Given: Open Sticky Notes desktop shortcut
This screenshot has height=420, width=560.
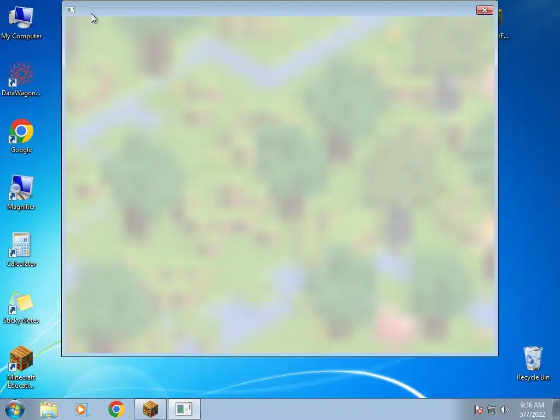Looking at the screenshot, I should (x=21, y=307).
